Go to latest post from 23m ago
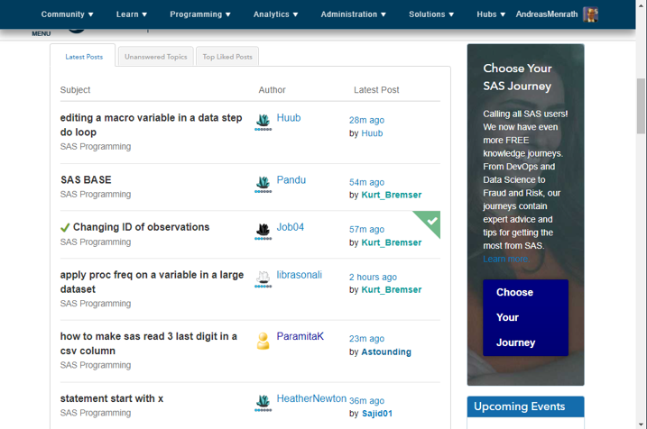The height and width of the screenshot is (429, 647). click(366, 338)
